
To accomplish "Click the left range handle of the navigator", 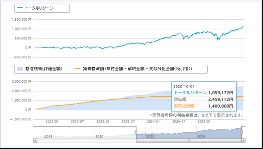I will [x=136, y=132].
